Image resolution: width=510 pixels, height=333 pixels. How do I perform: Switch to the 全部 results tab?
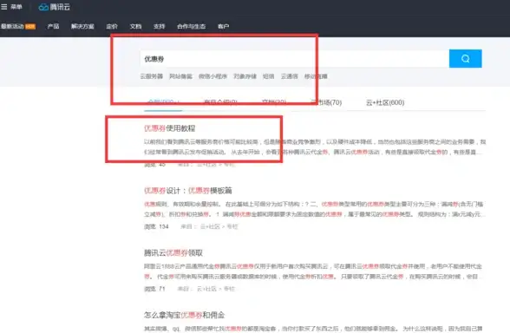coord(163,102)
